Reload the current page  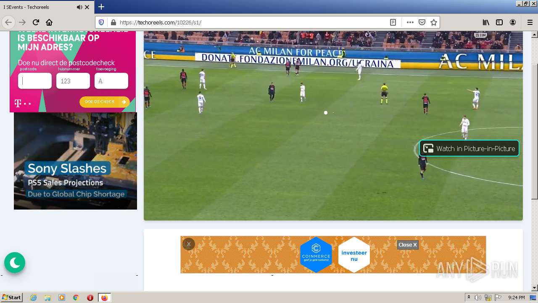pyautogui.click(x=36, y=22)
